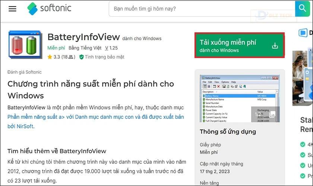The height and width of the screenshot is (186, 313).
Task: Click the 1/2 gallery image icon
Action: 272,114
